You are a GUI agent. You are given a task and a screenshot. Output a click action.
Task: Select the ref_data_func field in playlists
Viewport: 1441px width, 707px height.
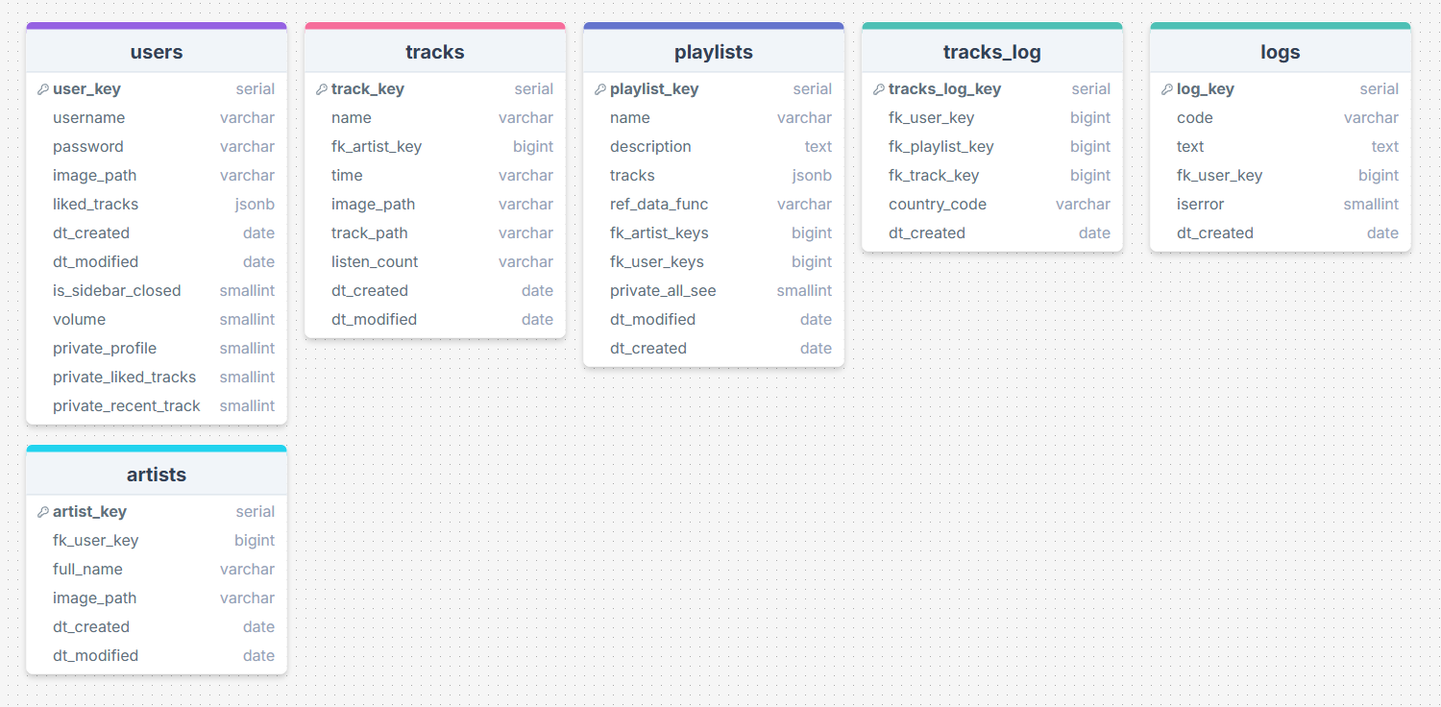pos(659,205)
